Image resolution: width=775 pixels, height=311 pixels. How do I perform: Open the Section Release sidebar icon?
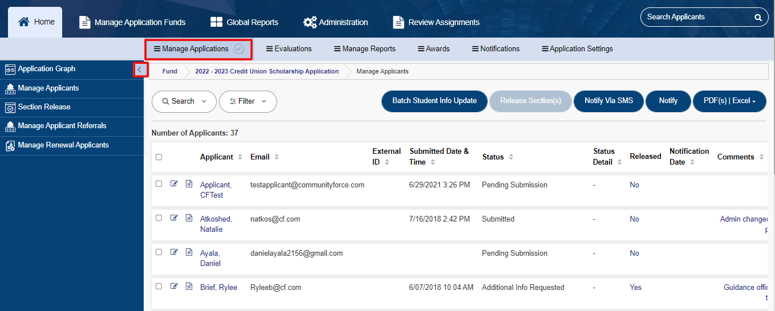pyautogui.click(x=10, y=107)
